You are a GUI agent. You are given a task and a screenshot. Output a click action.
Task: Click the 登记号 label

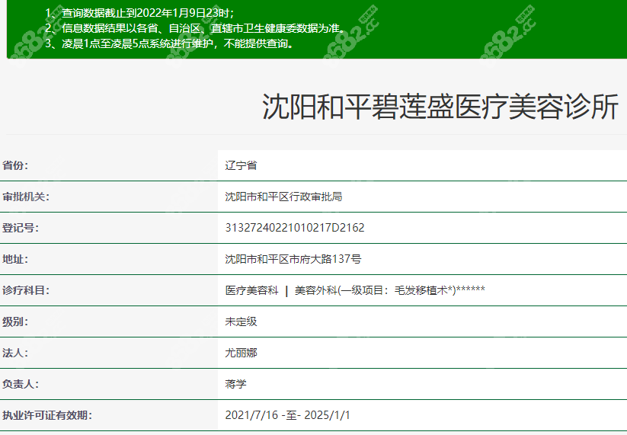pyautogui.click(x=21, y=228)
